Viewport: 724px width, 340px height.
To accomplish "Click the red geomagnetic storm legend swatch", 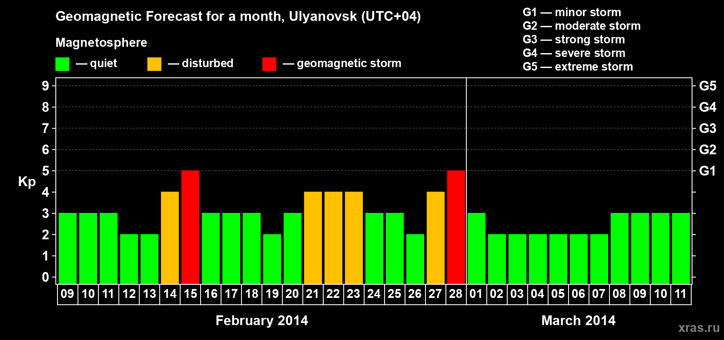I will [269, 64].
